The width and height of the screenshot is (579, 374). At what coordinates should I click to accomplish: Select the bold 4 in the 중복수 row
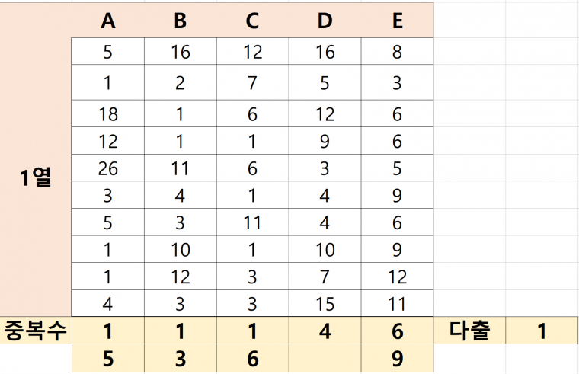click(325, 330)
